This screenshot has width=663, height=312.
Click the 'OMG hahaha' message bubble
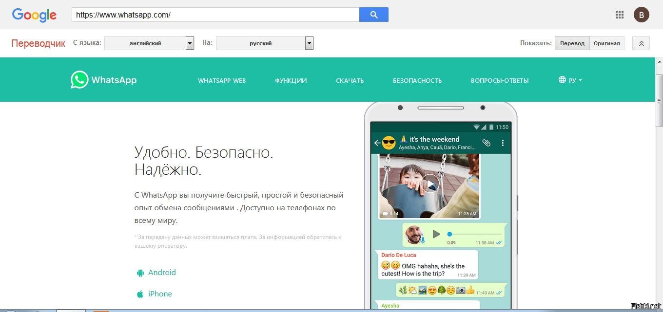point(427,265)
